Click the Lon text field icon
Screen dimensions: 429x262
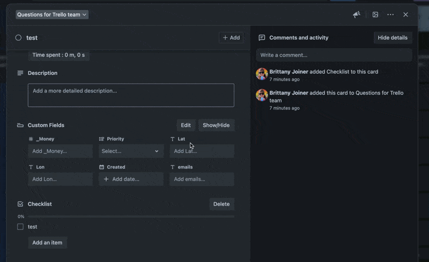pos(31,167)
